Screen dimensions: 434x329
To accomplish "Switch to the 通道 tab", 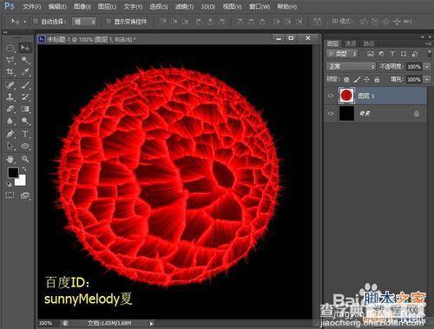I will click(351, 43).
